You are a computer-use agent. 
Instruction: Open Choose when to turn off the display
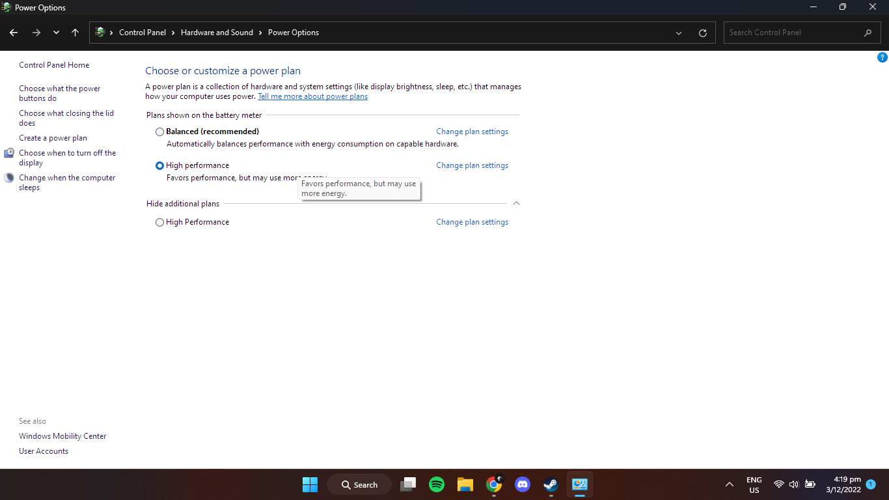click(x=68, y=158)
